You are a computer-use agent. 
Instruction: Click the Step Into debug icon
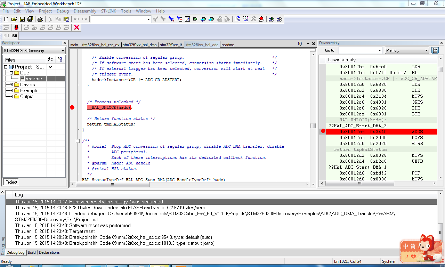(x=34, y=27)
